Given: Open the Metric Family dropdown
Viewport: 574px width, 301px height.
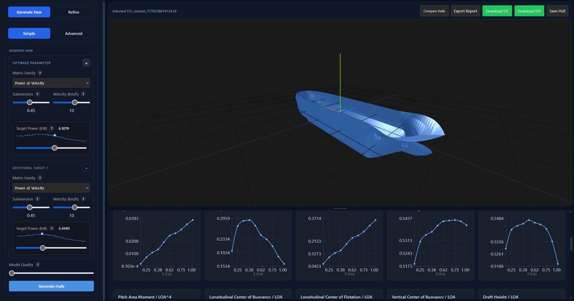Looking at the screenshot, I should (51, 83).
